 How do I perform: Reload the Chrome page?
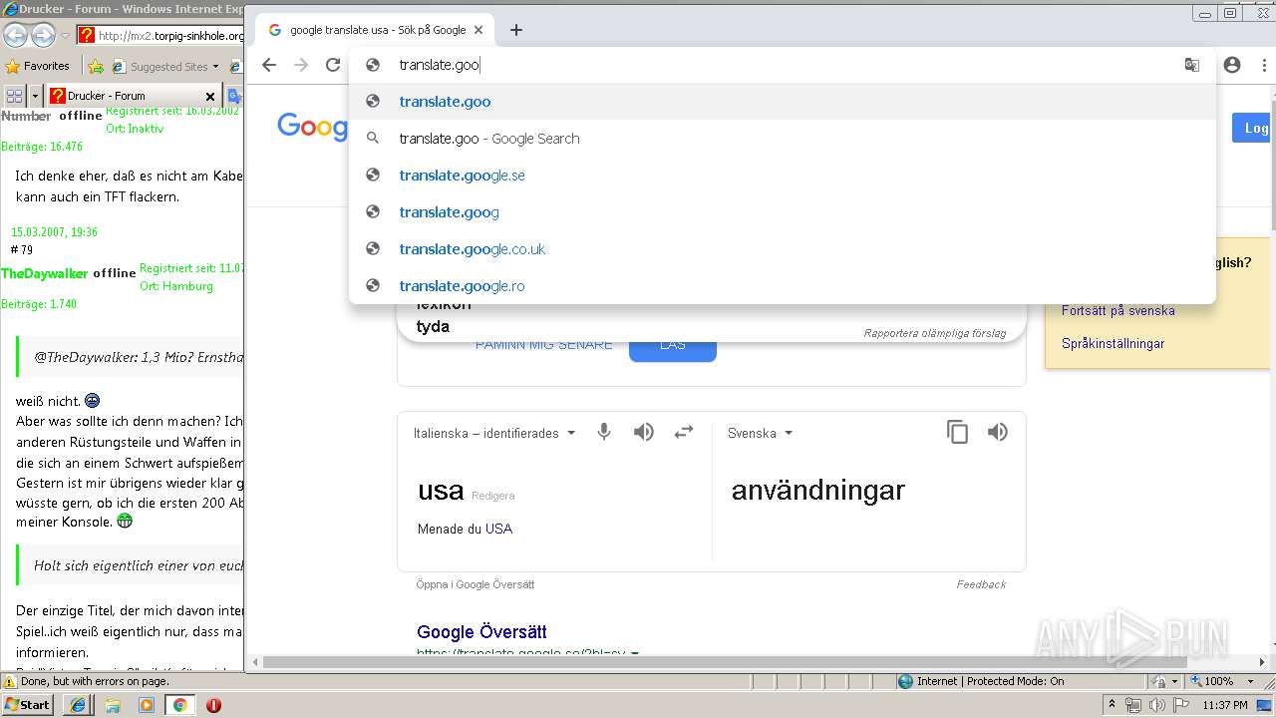pyautogui.click(x=333, y=65)
